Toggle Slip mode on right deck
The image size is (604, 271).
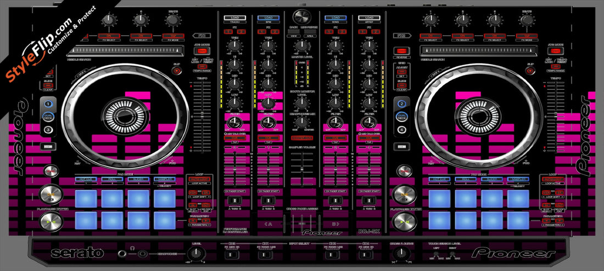point(530,71)
